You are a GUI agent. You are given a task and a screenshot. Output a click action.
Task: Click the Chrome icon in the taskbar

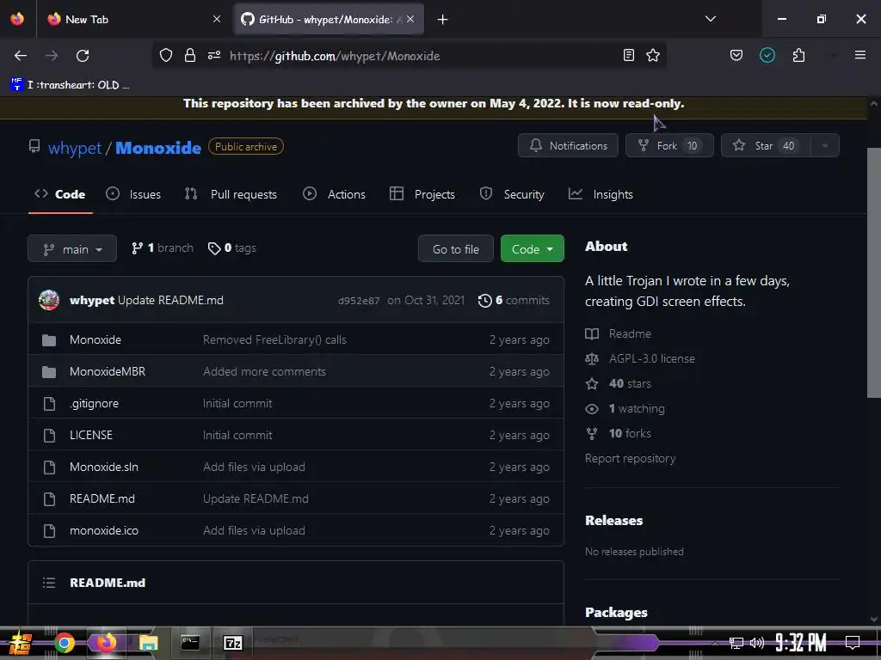pos(65,643)
